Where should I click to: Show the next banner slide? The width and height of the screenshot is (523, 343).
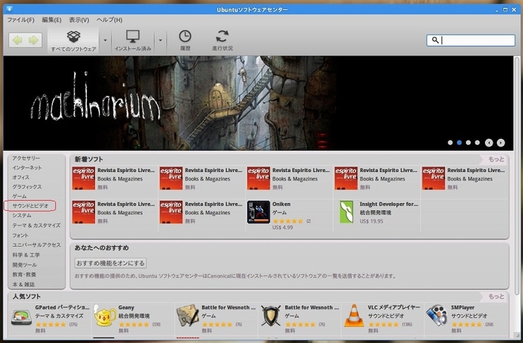(x=500, y=143)
